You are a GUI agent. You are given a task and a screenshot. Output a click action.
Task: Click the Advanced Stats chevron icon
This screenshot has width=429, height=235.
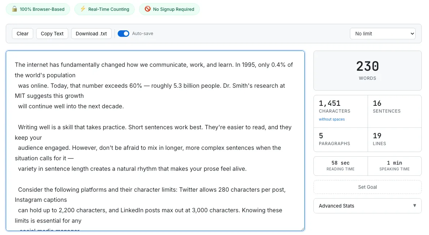click(x=415, y=206)
